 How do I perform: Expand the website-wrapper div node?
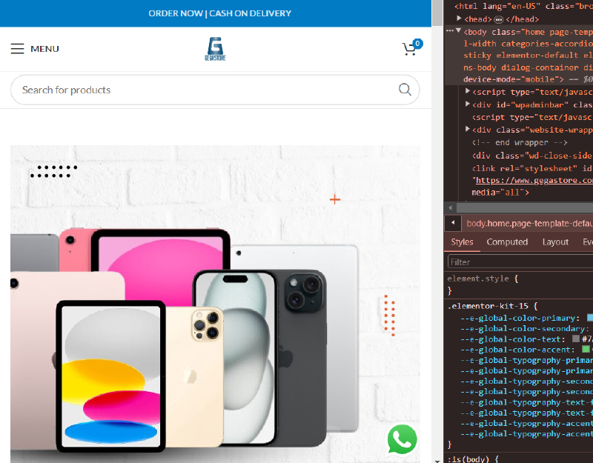coord(467,129)
